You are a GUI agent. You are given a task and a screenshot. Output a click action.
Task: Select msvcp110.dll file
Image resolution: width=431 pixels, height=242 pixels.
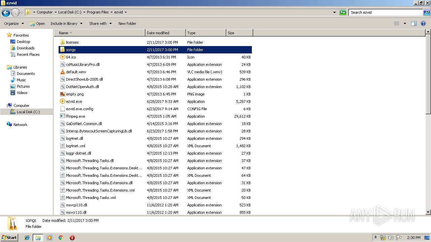tap(76, 205)
